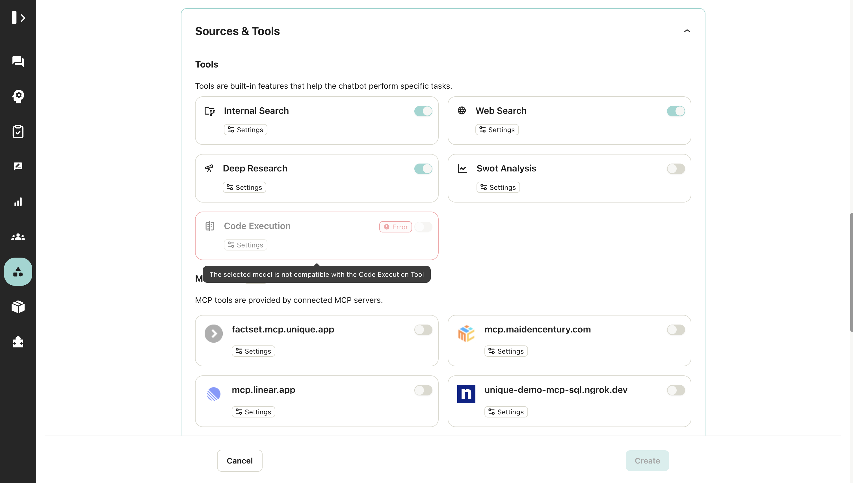
Task: Click the 3D box package sidebar icon
Action: [x=18, y=306]
